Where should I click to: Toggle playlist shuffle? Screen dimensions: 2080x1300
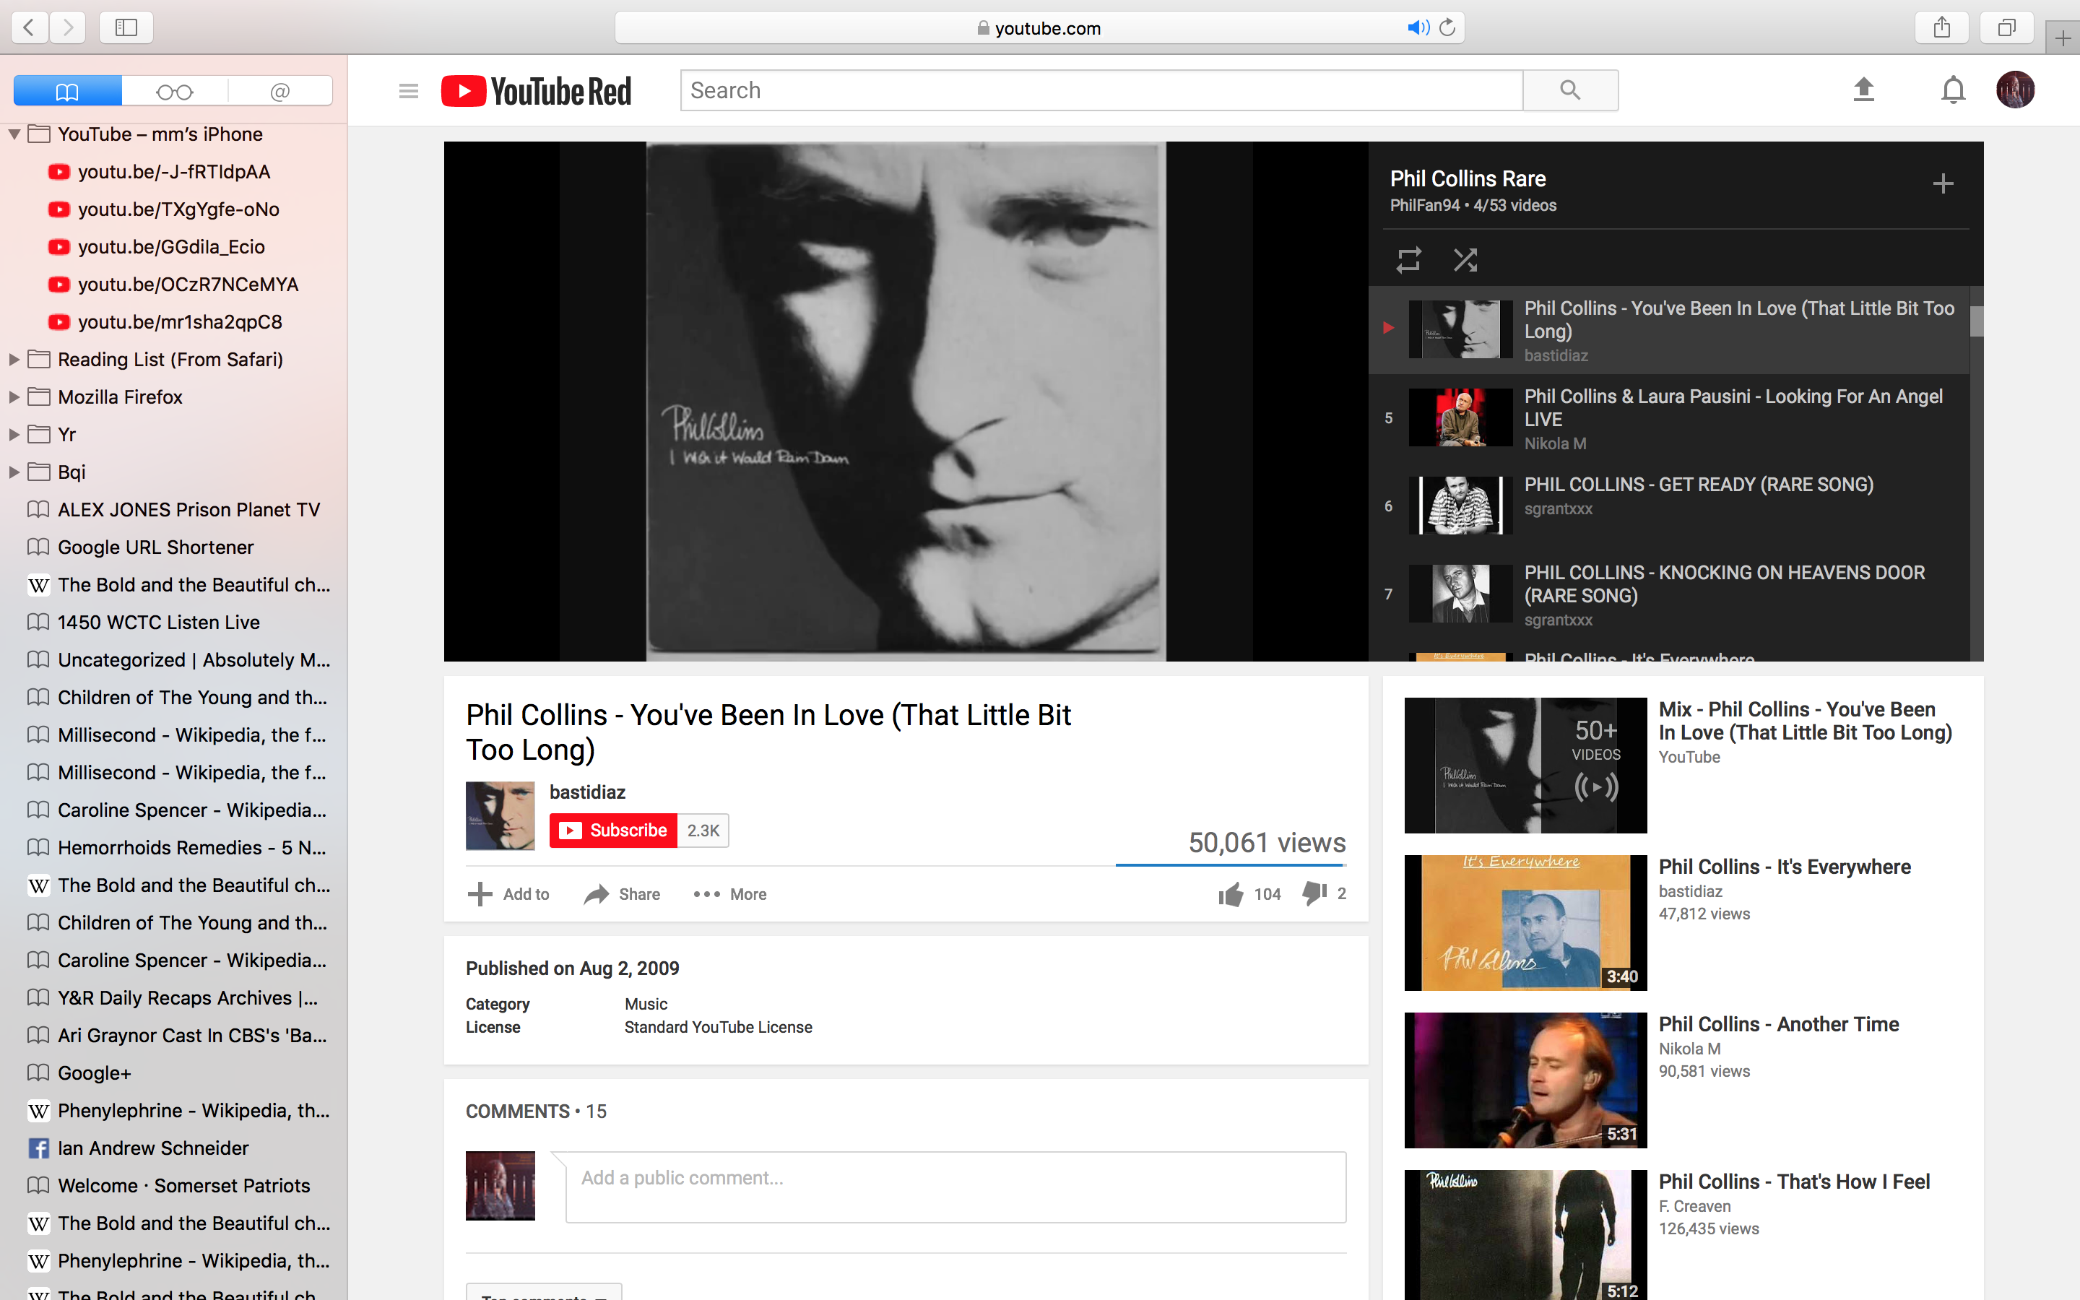tap(1465, 260)
